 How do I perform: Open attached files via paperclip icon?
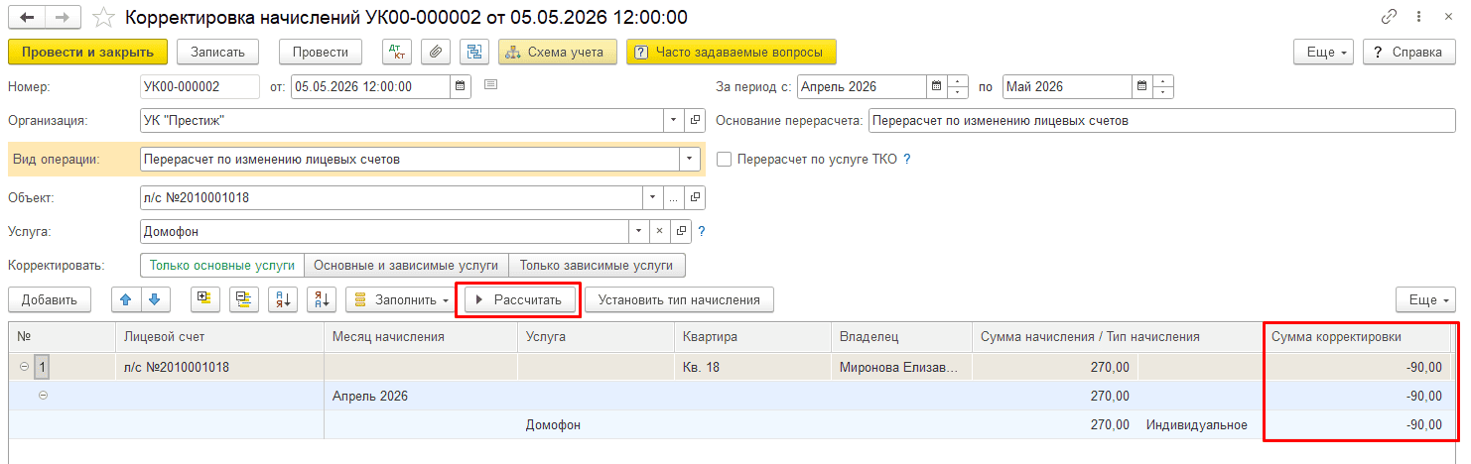pyautogui.click(x=436, y=52)
